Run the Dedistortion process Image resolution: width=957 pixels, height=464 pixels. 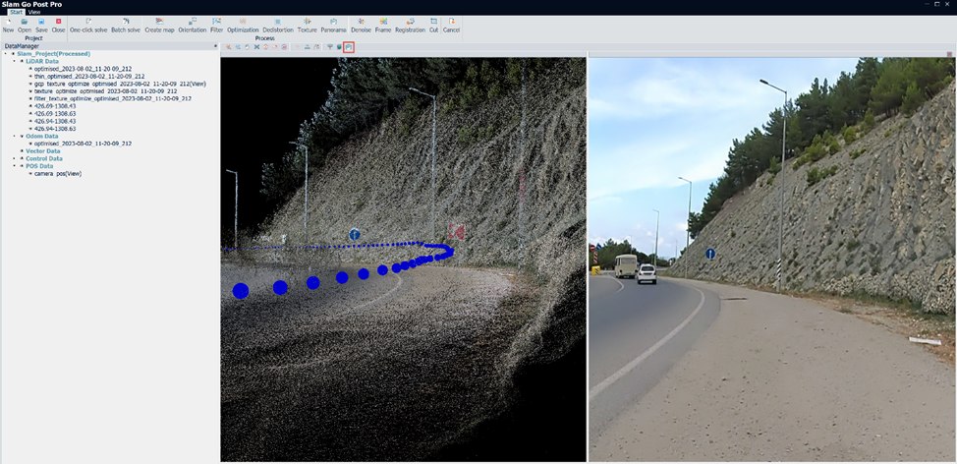[x=278, y=25]
